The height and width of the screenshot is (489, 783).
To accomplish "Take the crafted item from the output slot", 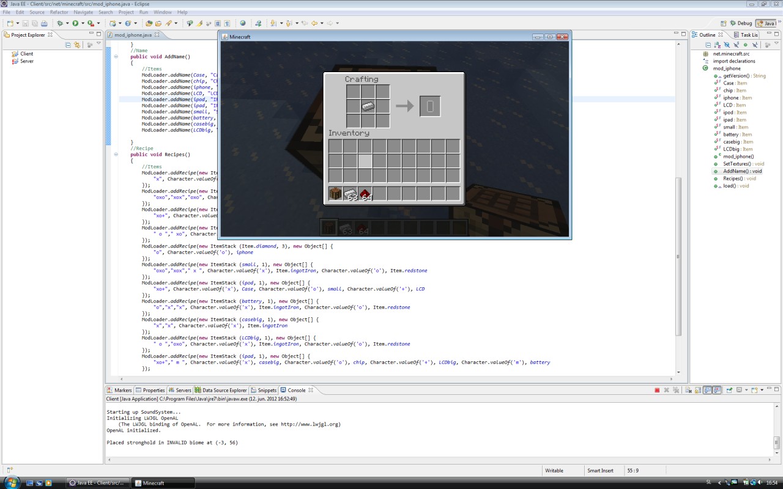I will 429,106.
